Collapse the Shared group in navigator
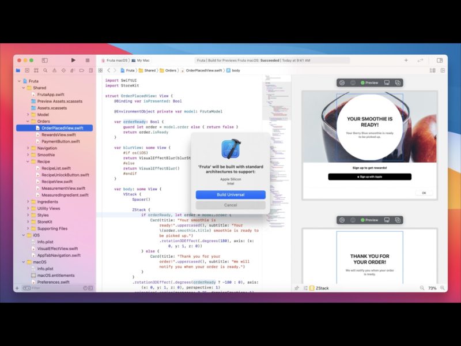This screenshot has height=346, width=461. [x=24, y=88]
